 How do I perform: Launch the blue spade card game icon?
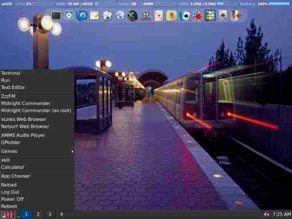184,15
